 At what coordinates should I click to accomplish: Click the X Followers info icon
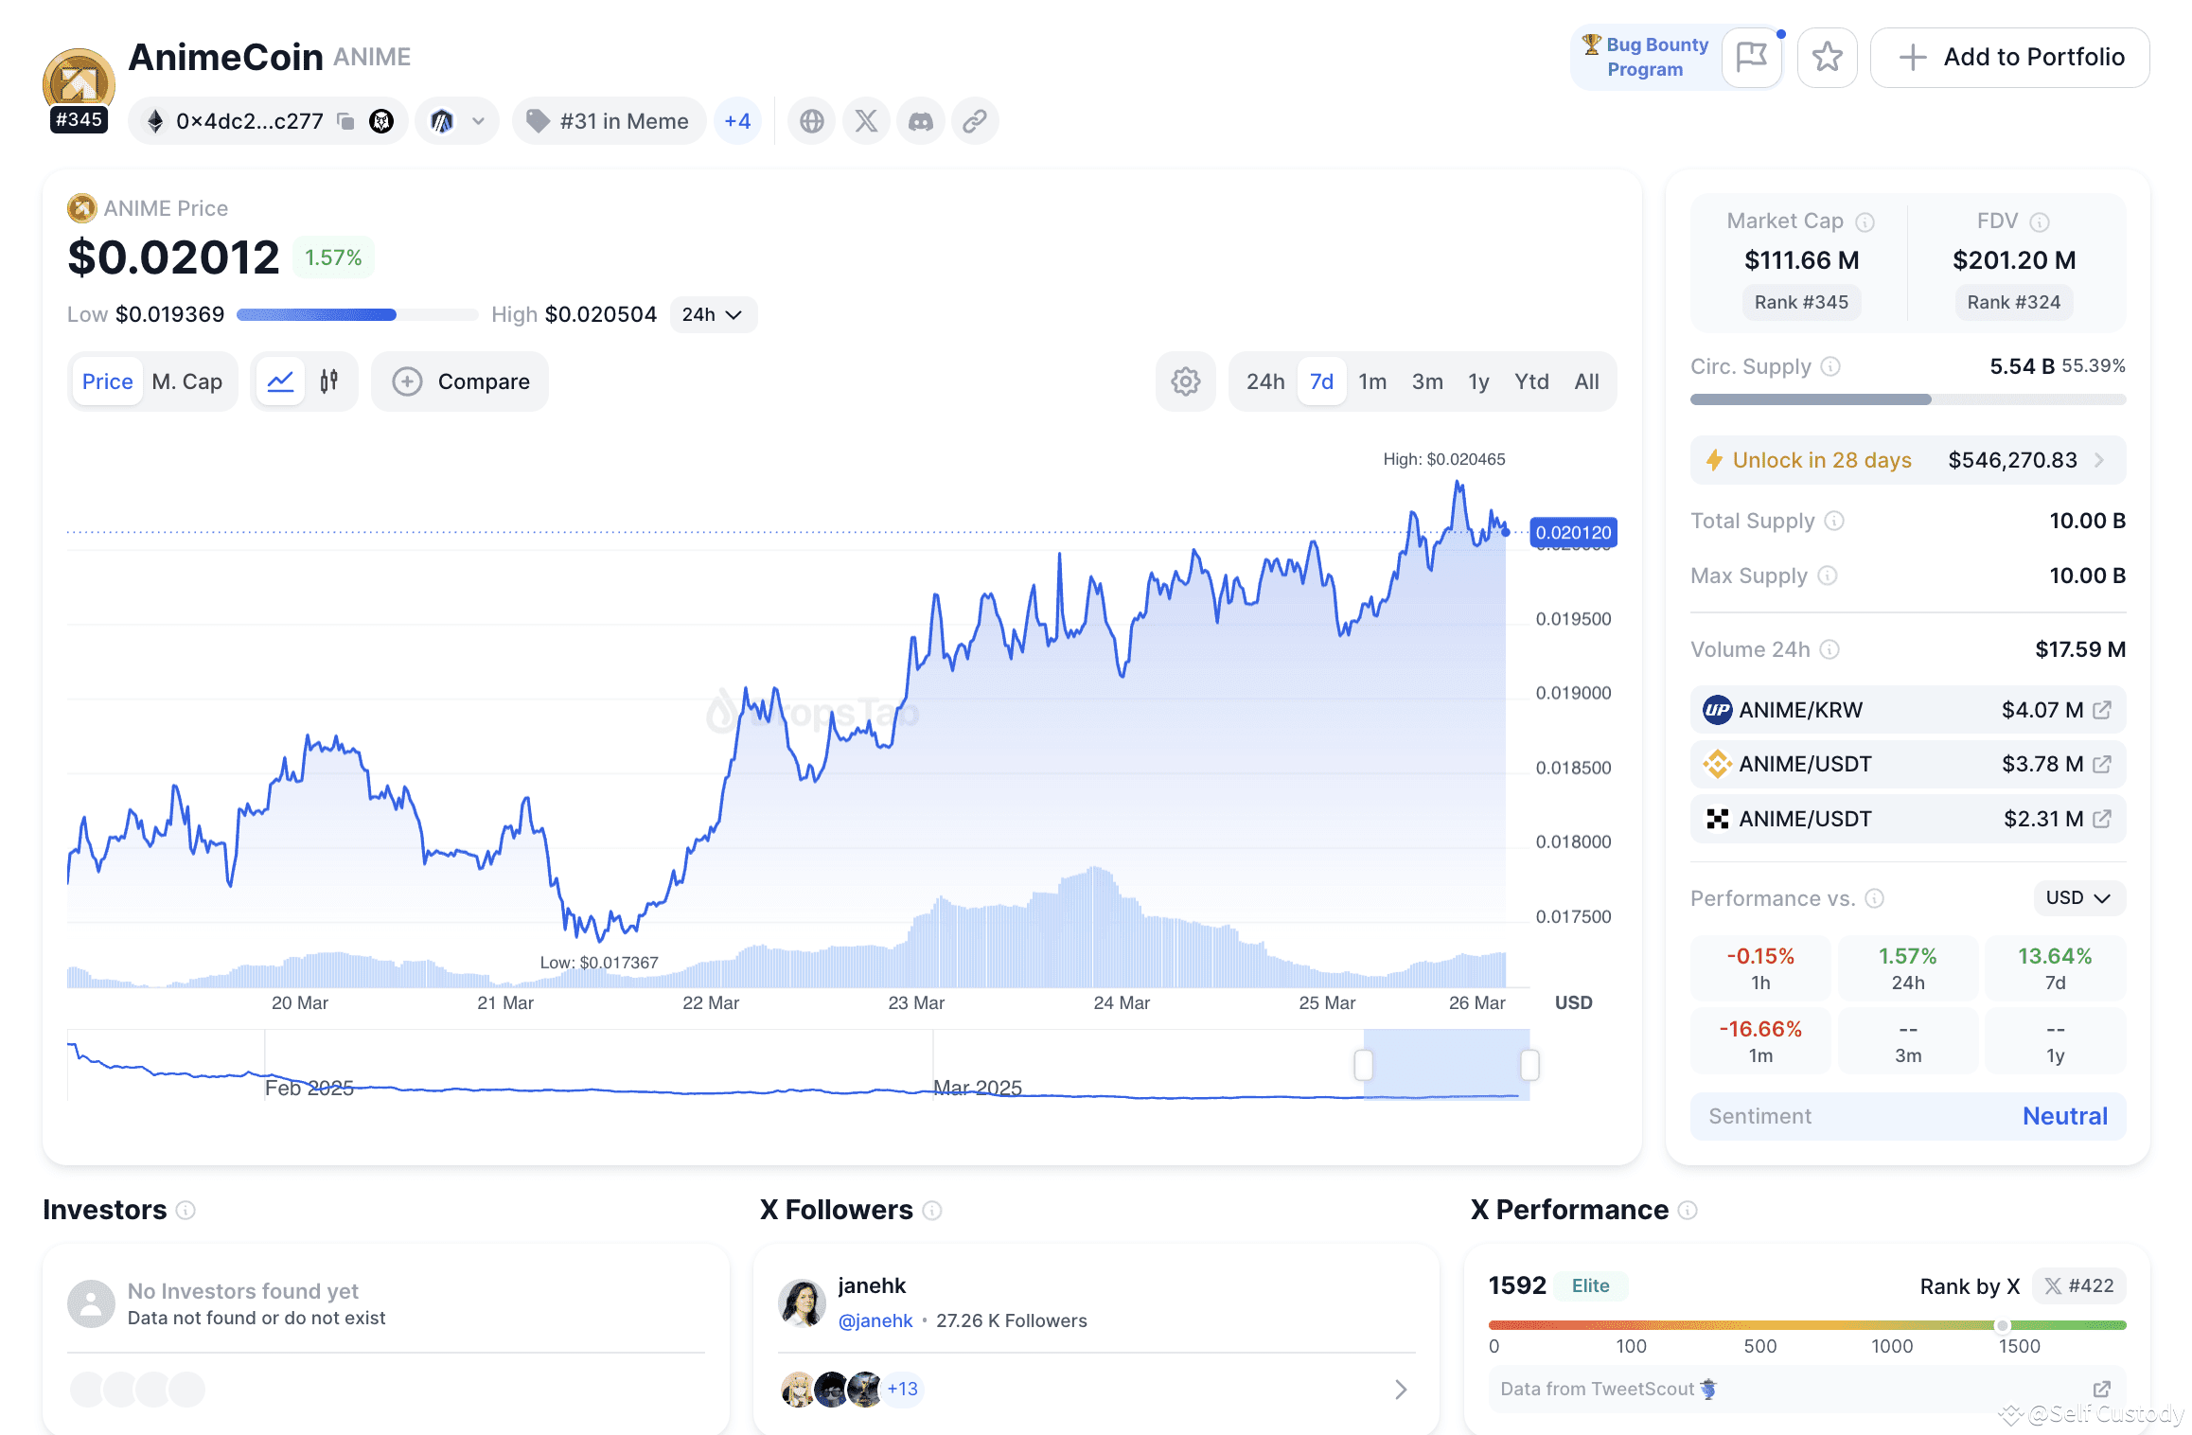point(932,1210)
